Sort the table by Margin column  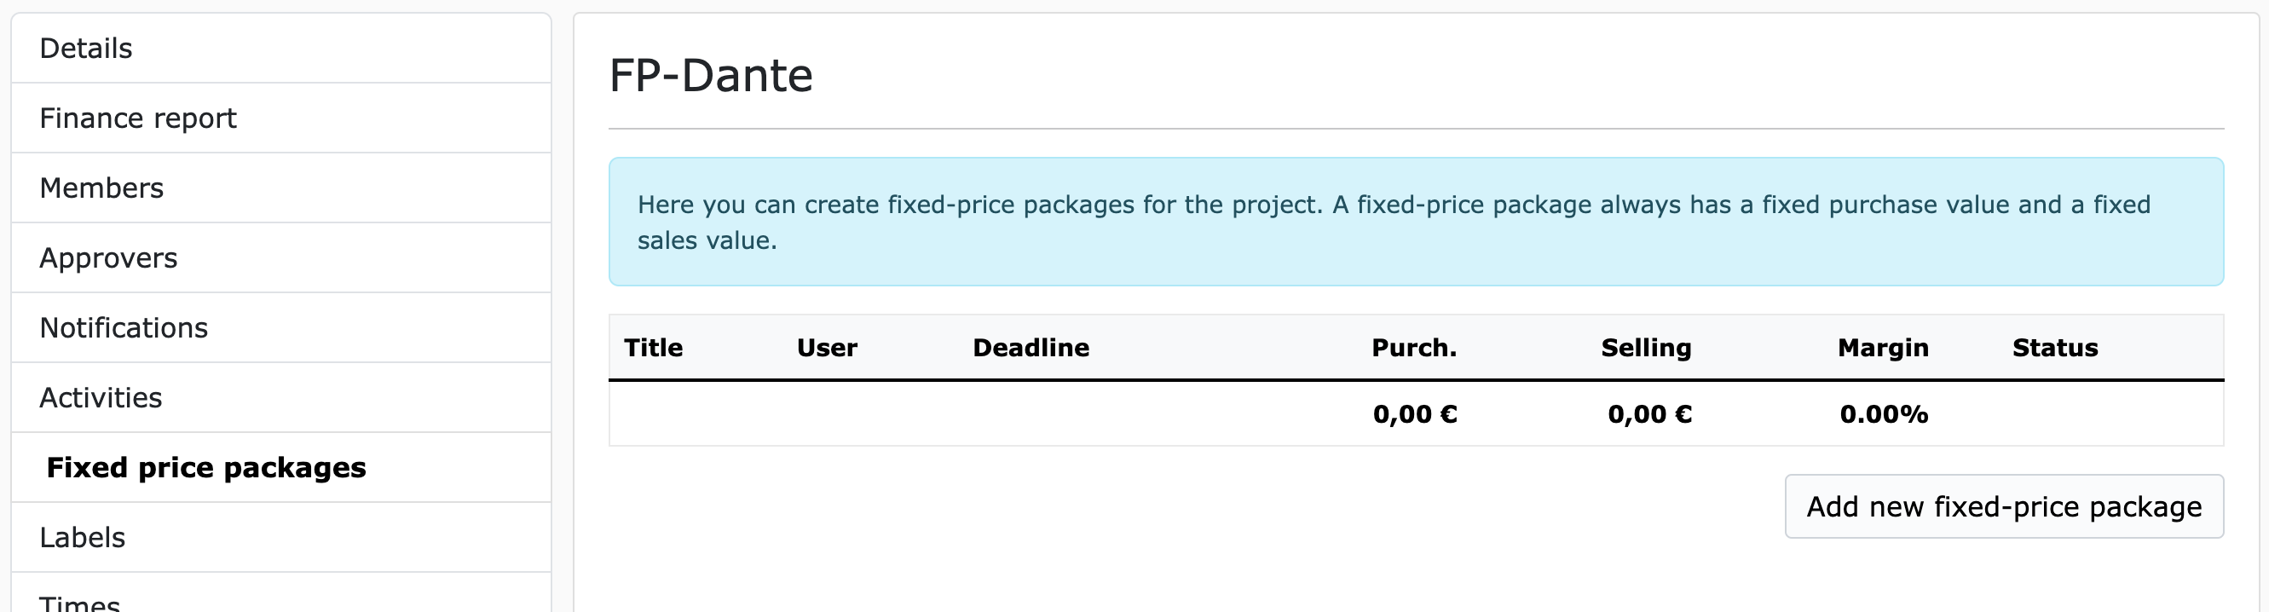coord(1882,348)
